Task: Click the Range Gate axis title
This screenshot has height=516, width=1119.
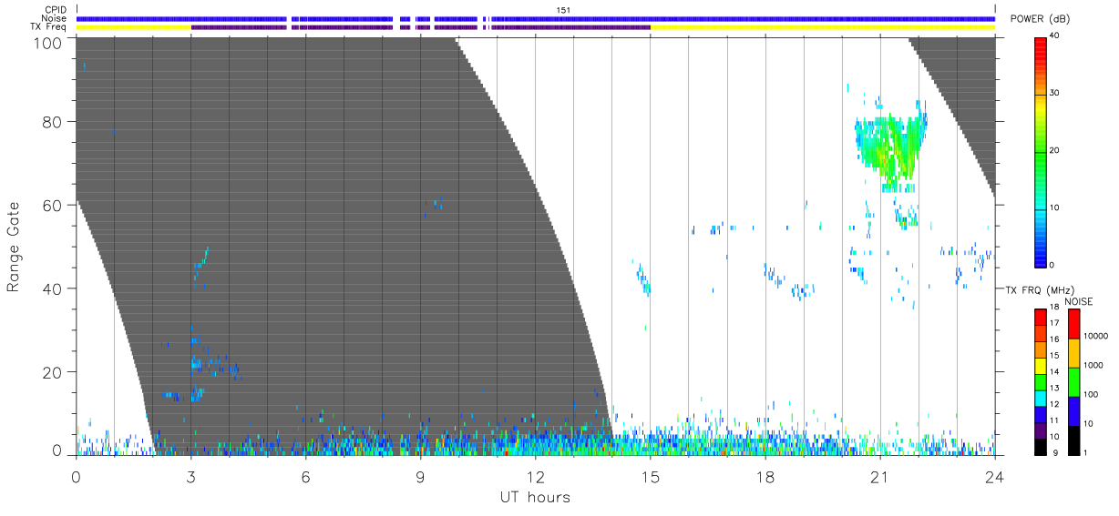Action: pyautogui.click(x=15, y=246)
